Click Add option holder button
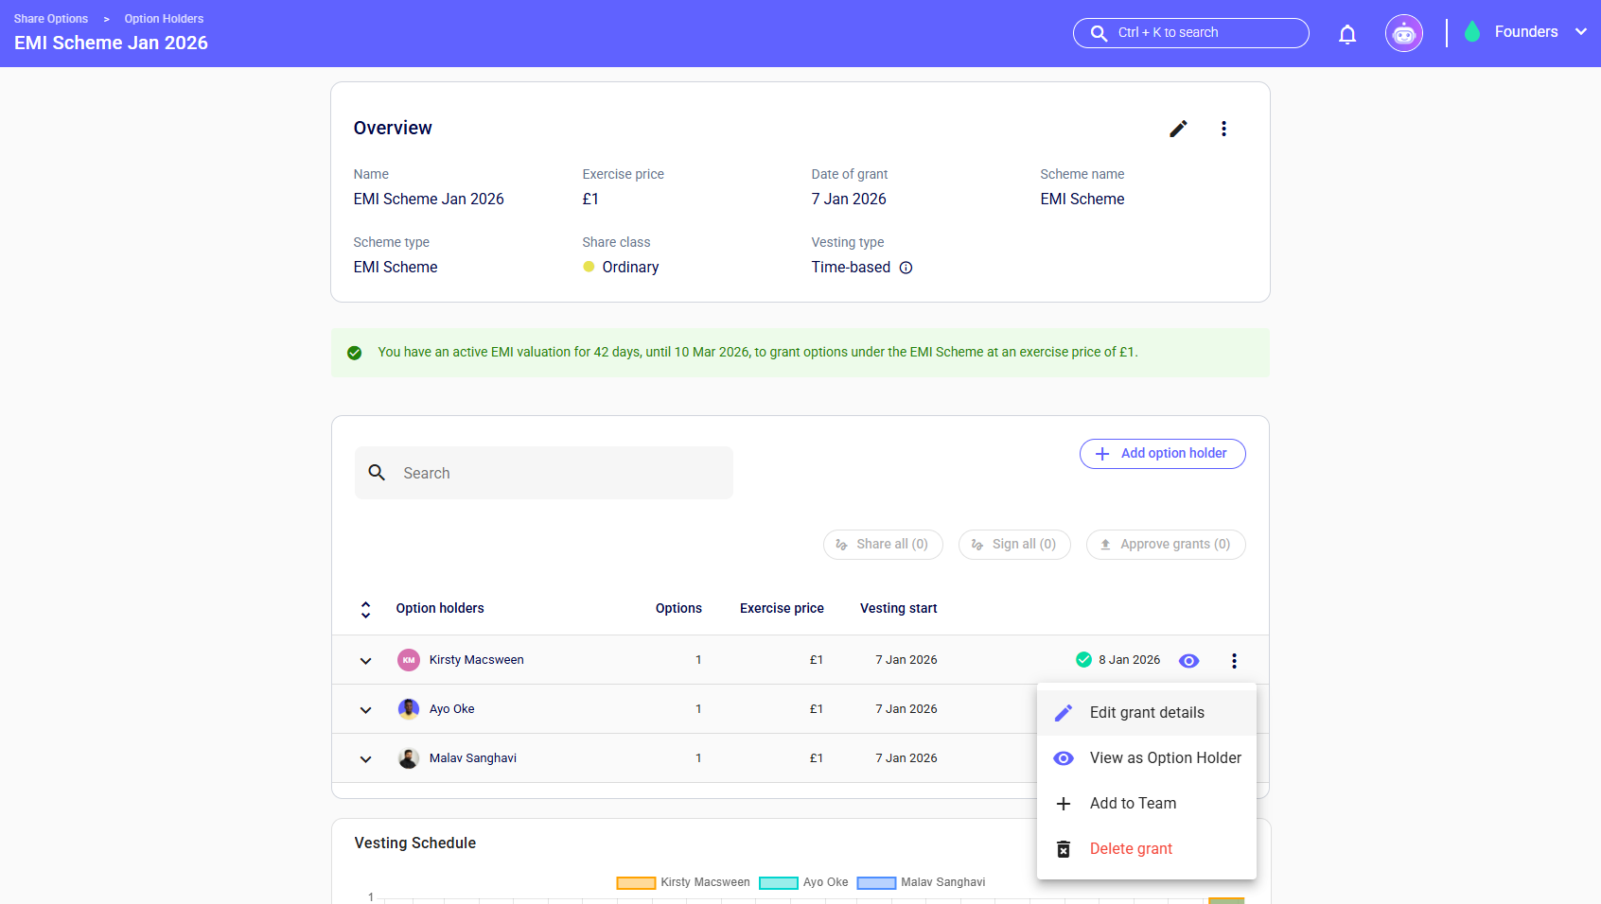1601x904 pixels. [1162, 454]
